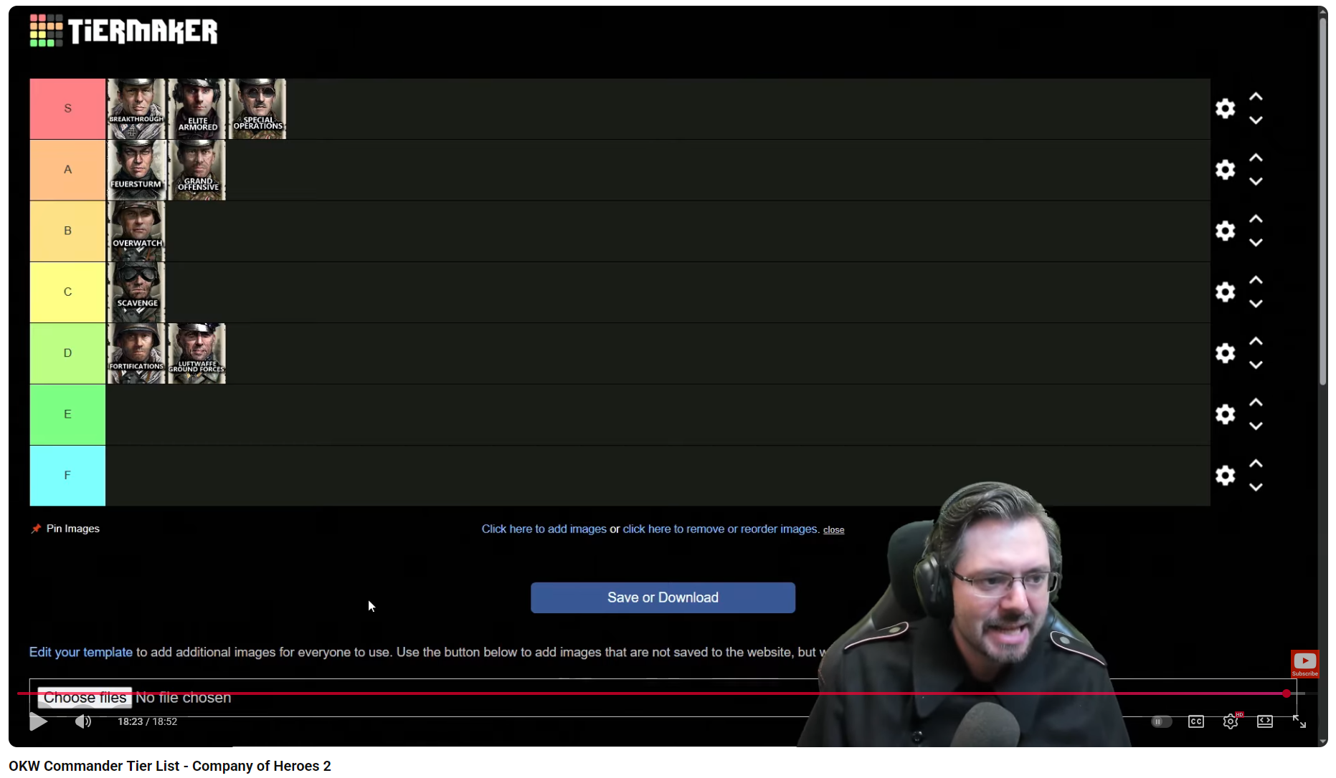Move D tier row down
The width and height of the screenshot is (1336, 778).
[1256, 365]
